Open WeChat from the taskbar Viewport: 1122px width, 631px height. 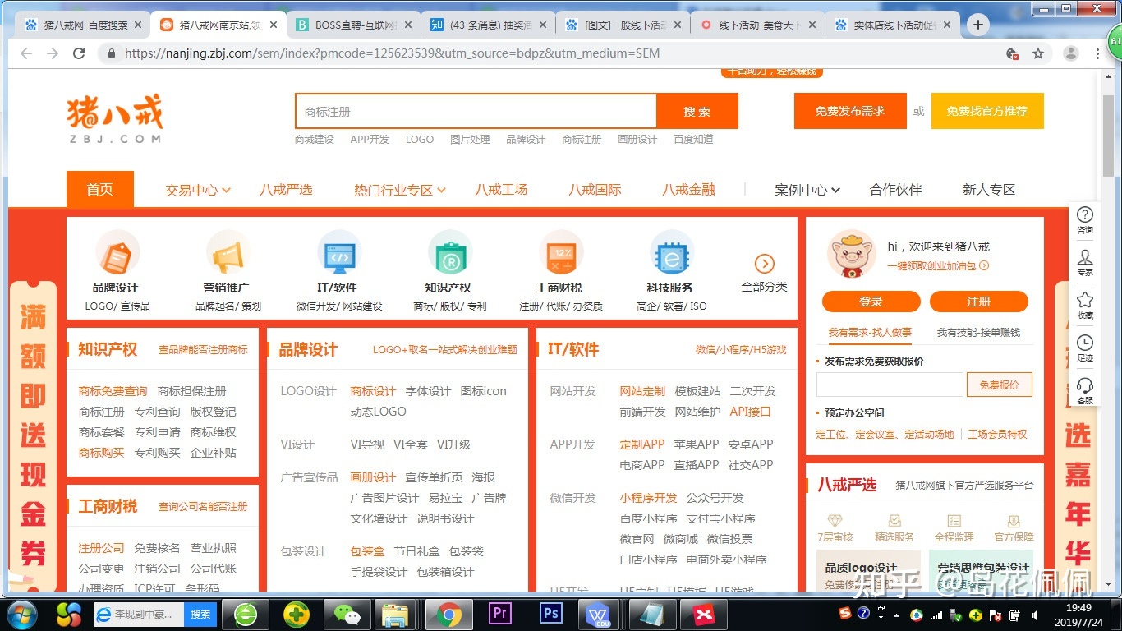click(x=347, y=614)
